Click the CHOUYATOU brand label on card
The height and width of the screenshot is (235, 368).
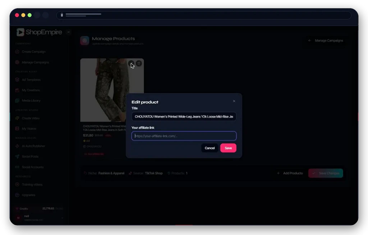click(x=92, y=147)
